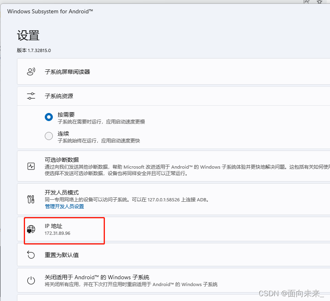Click the 可选诊断数据 title

click(x=62, y=160)
